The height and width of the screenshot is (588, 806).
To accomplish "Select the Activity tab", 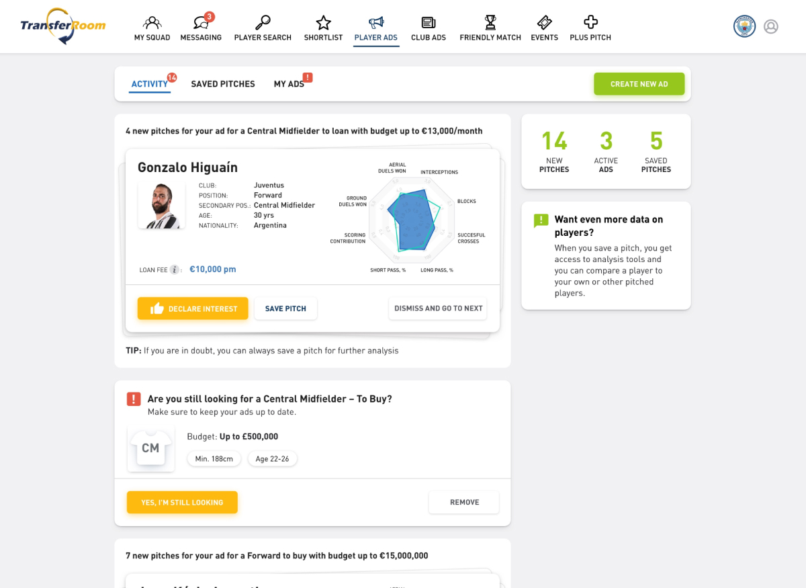I will 150,84.
